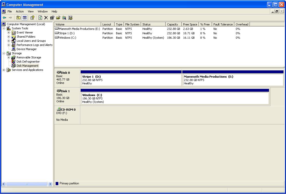Select Disk Defragmenter in the tree
Screen dimensions: 286x194
[x=28, y=62]
